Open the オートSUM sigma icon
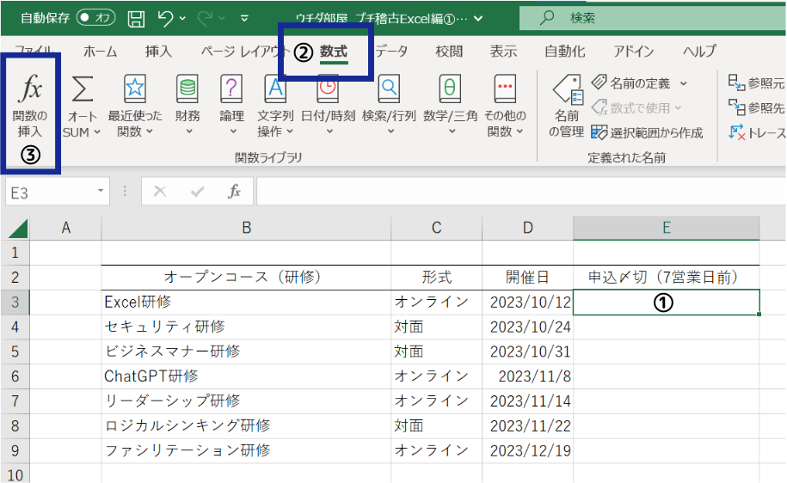 pyautogui.click(x=82, y=89)
